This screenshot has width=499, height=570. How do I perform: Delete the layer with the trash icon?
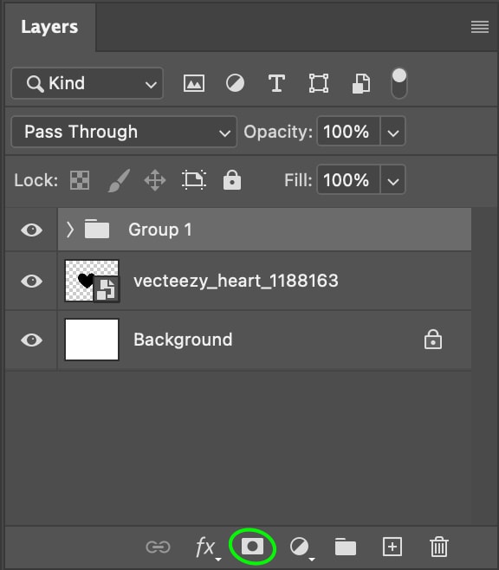[438, 547]
